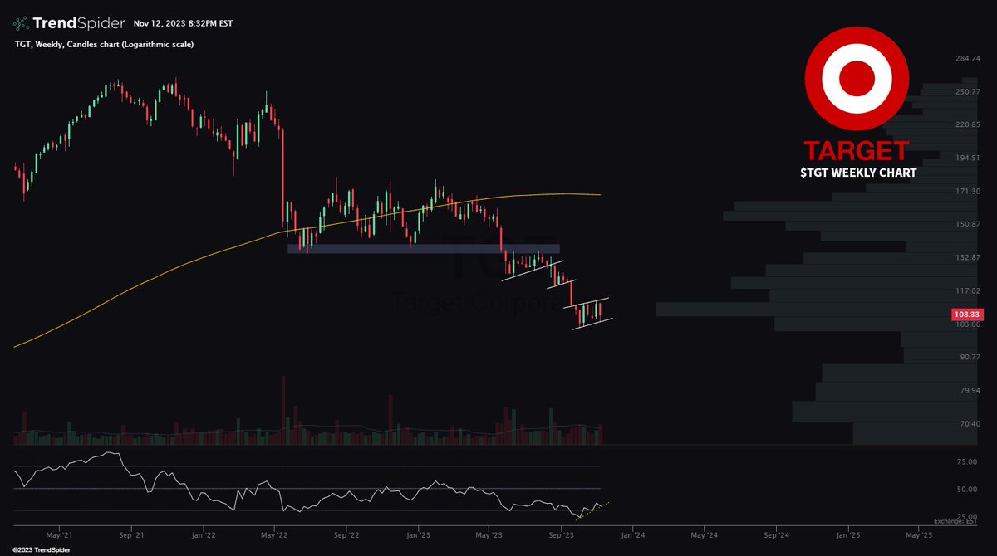Click the $TGT WEEKLY CHART caption
997x556 pixels.
point(857,173)
